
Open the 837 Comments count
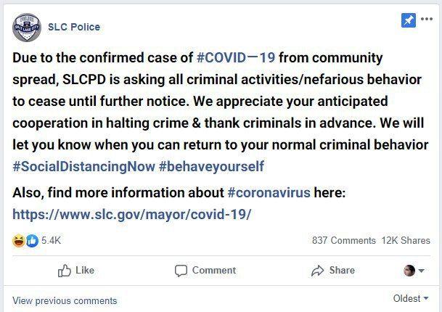tap(343, 240)
